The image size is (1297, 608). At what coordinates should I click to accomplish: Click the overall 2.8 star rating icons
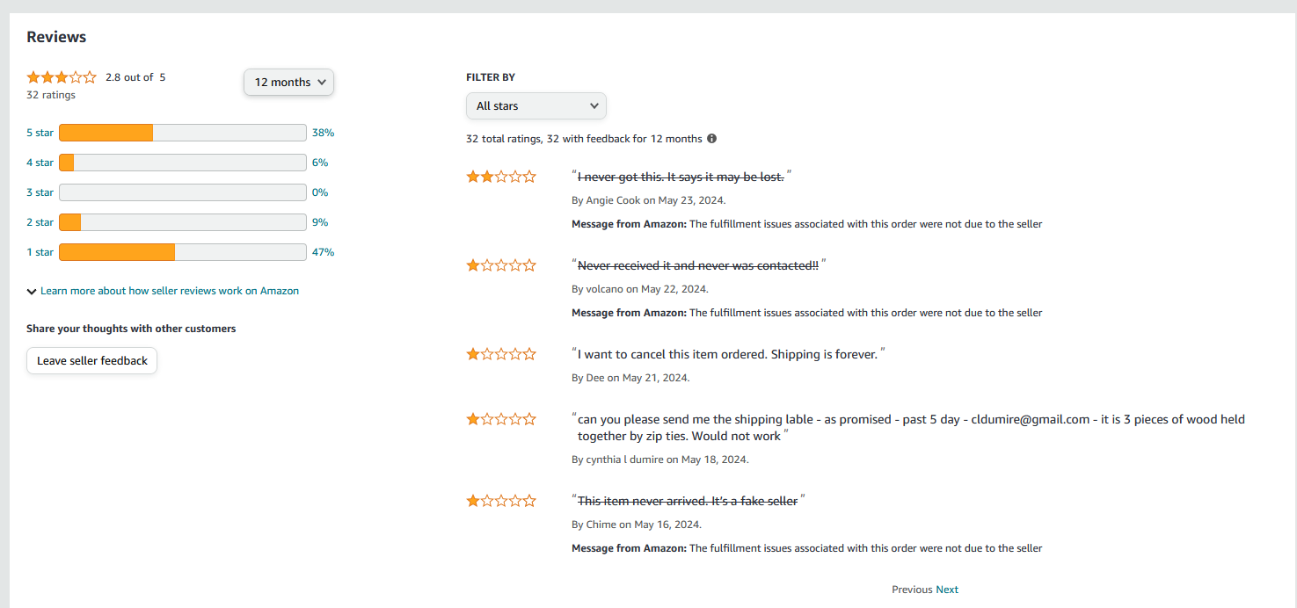(x=62, y=77)
